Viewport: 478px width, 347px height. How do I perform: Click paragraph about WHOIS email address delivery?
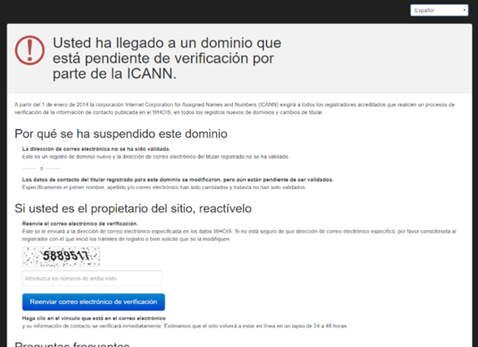(x=239, y=235)
